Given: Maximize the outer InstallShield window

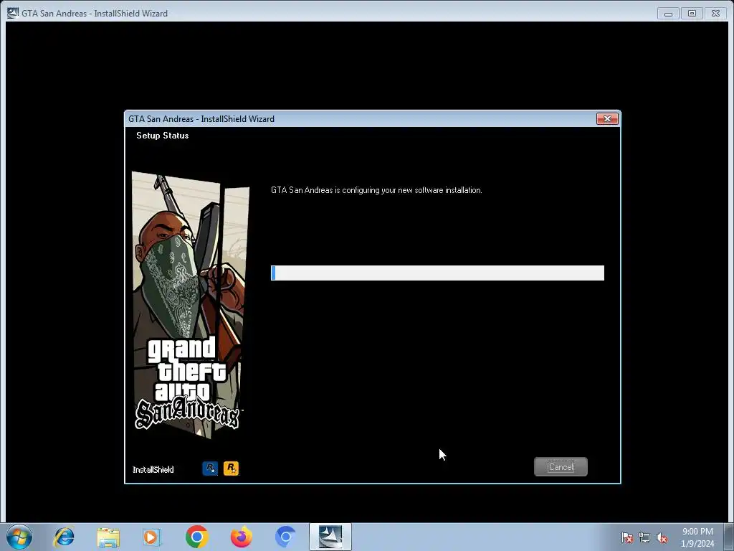Looking at the screenshot, I should [x=692, y=14].
